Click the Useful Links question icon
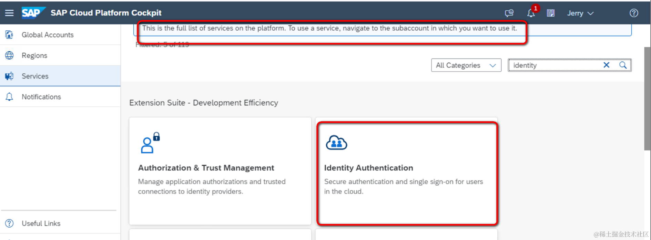This screenshot has height=240, width=651. coord(9,223)
